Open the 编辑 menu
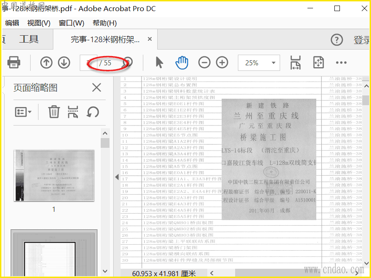The image size is (371, 278). (x=12, y=23)
